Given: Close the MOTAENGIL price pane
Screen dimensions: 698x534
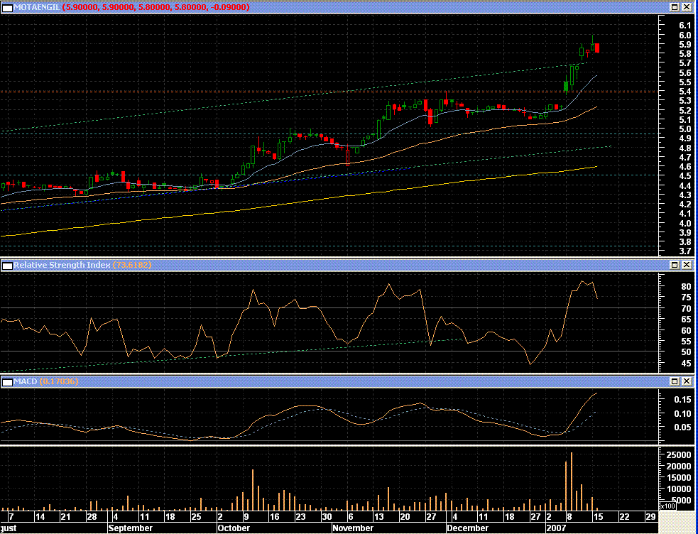Looking at the screenshot, I should click(687, 6).
